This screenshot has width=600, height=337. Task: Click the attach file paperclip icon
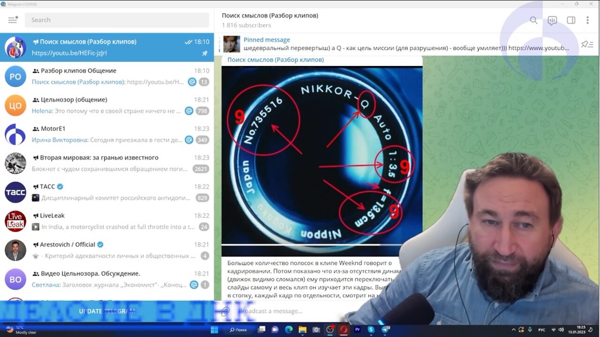tap(225, 311)
